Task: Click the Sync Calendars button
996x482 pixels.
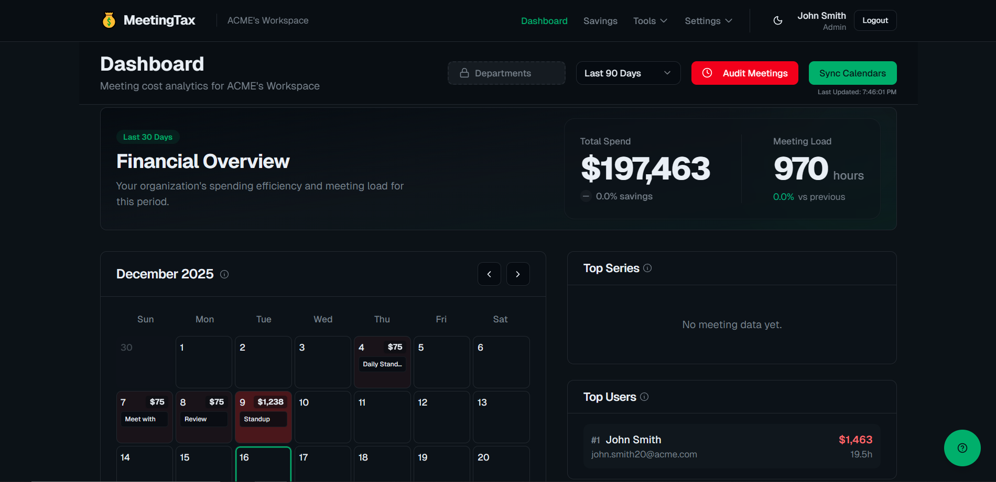Action: (x=852, y=73)
